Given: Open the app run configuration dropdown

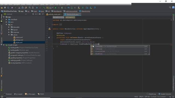Looking at the screenshot, I should [50, 8].
